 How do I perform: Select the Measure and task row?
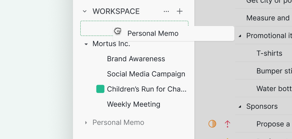pos(264,18)
